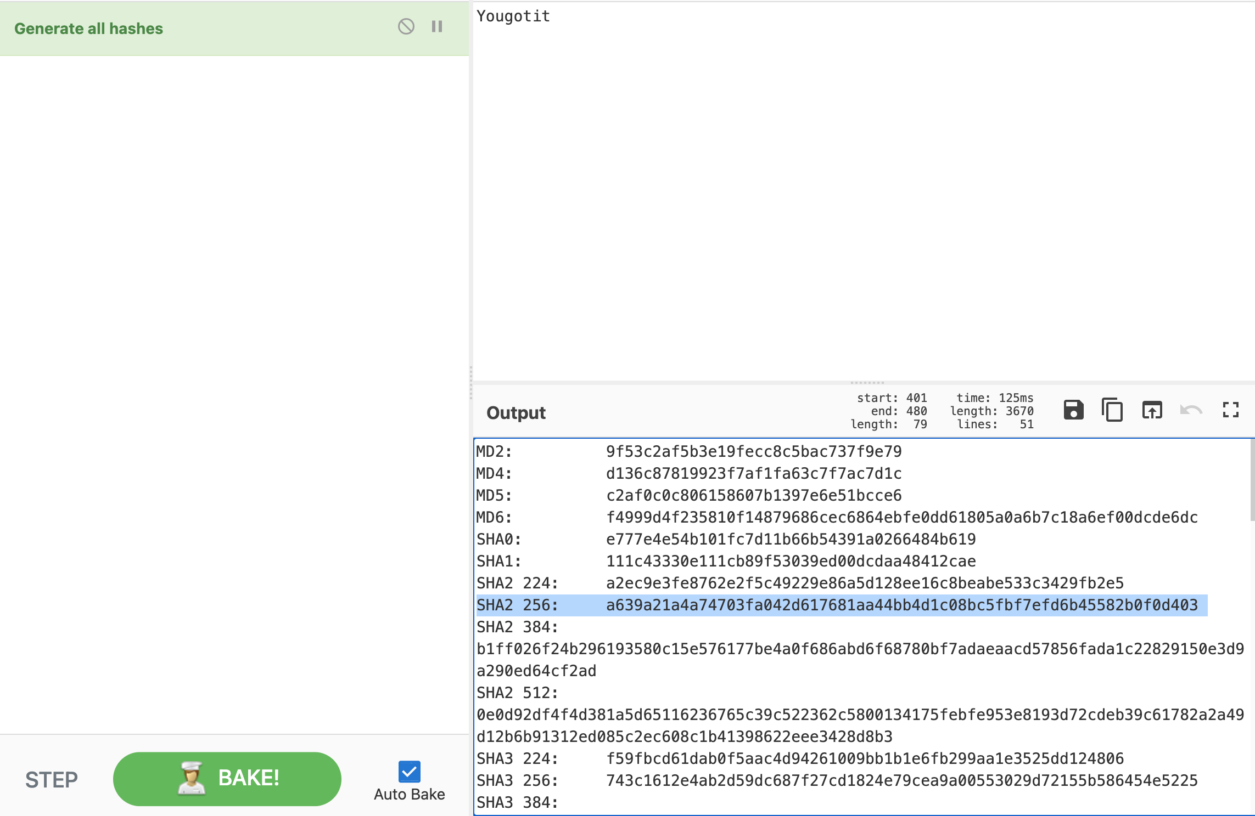The height and width of the screenshot is (816, 1255).
Task: Click the MD5 hash value line
Action: click(x=753, y=496)
